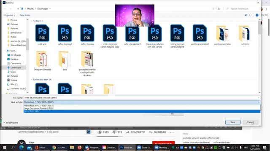The width and height of the screenshot is (270, 151).
Task: Click the Up one level arrow
Action: [x=18, y=9]
